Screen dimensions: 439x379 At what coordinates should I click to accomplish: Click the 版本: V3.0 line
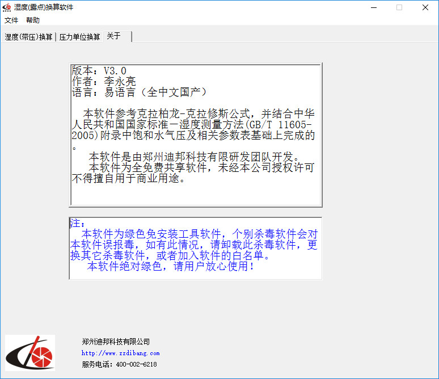coord(99,70)
